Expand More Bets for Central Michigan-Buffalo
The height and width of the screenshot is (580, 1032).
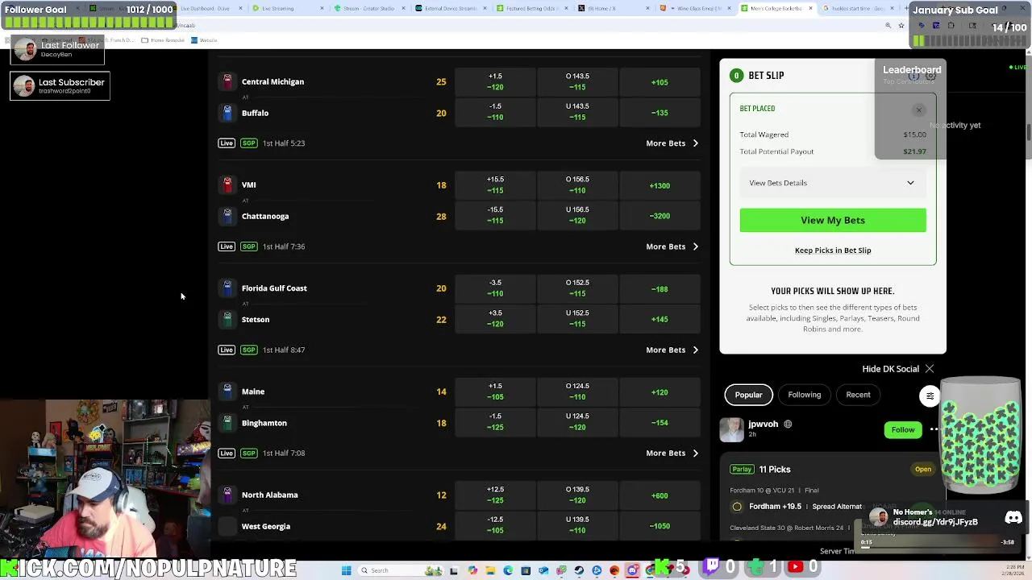click(672, 143)
